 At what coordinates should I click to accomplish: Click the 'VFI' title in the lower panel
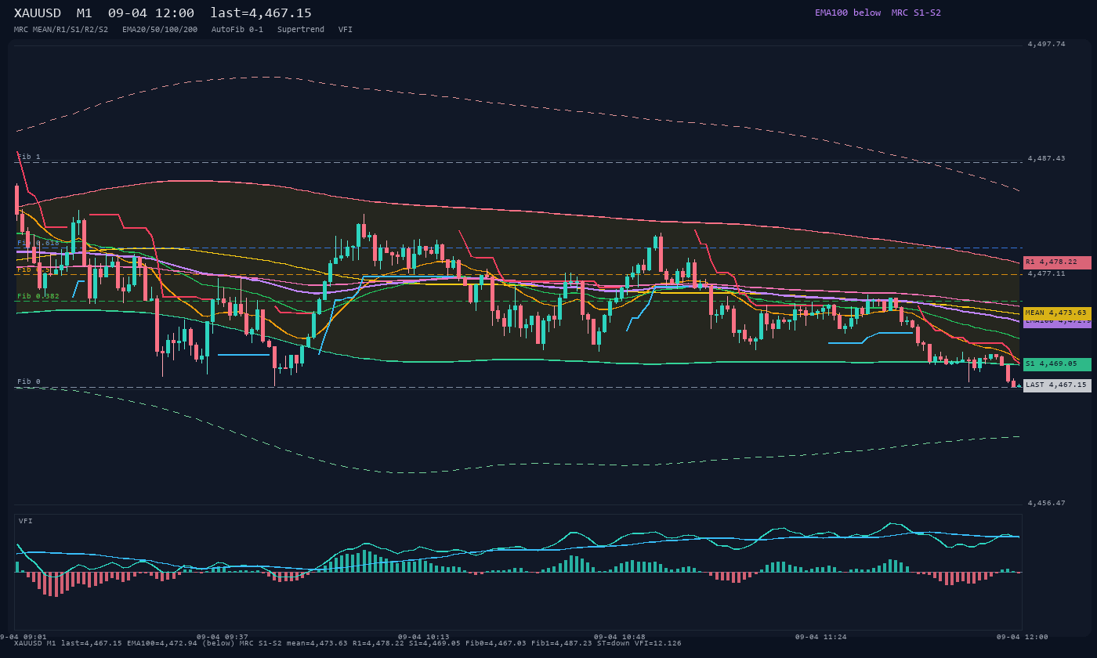click(26, 521)
